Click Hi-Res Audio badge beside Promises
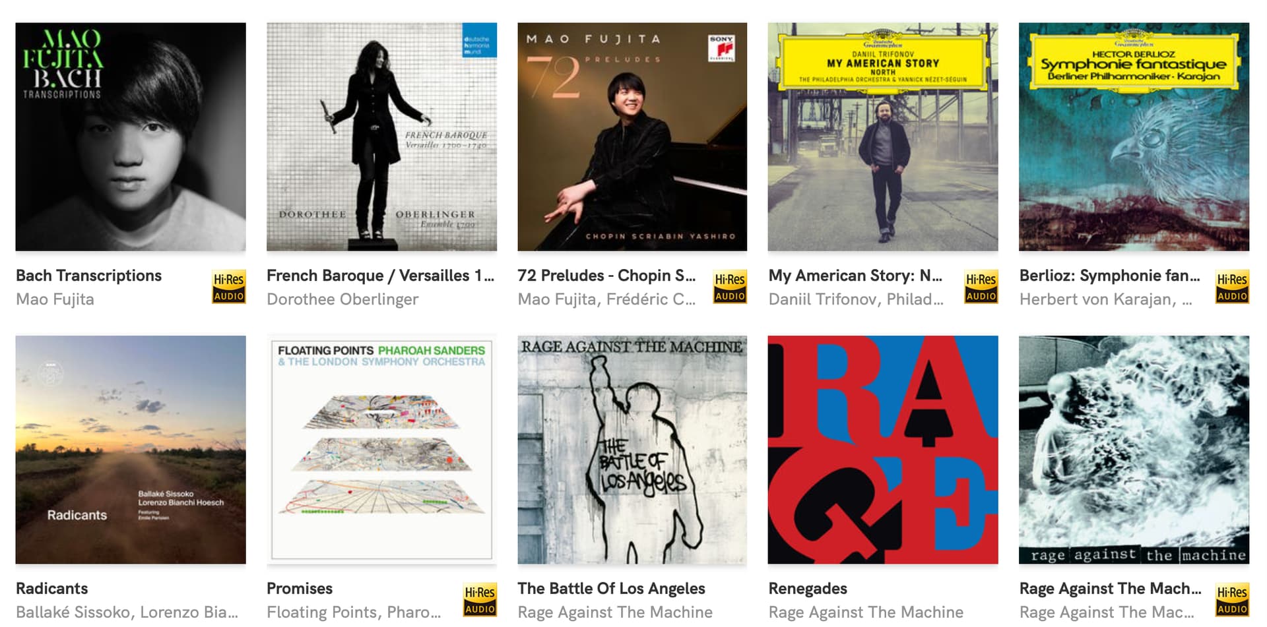The image size is (1267, 627). (x=480, y=600)
